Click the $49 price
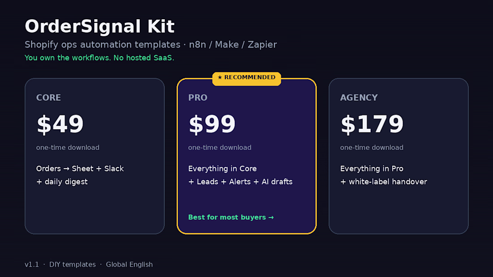The height and width of the screenshot is (277, 493). 60,124
